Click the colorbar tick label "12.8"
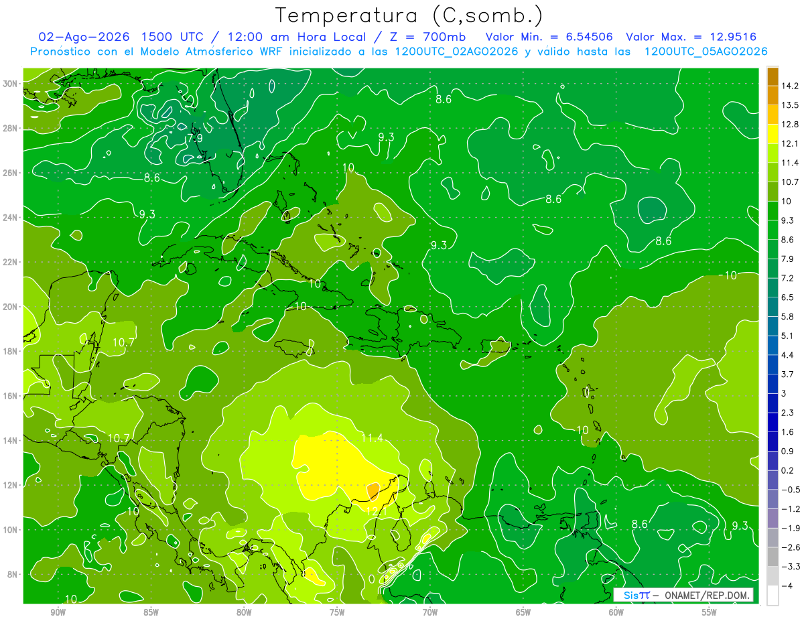Image resolution: width=804 pixels, height=621 pixels. (790, 124)
